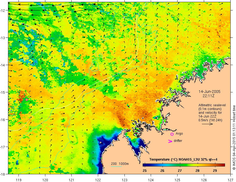Click the temperature color bar scale
236x182 pixels.
184,165
